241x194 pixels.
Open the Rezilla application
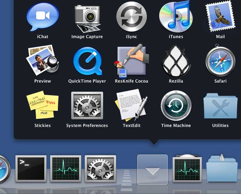(x=176, y=61)
